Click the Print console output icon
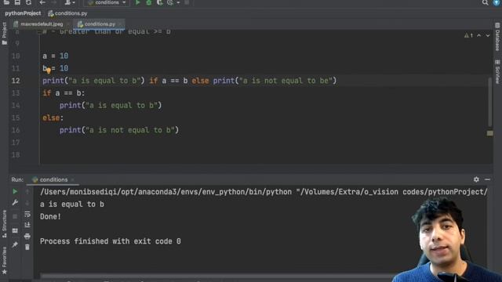Image resolution: width=502 pixels, height=282 pixels. coord(27,237)
